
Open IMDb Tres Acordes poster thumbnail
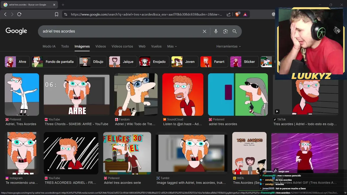pyautogui.click(x=249, y=153)
